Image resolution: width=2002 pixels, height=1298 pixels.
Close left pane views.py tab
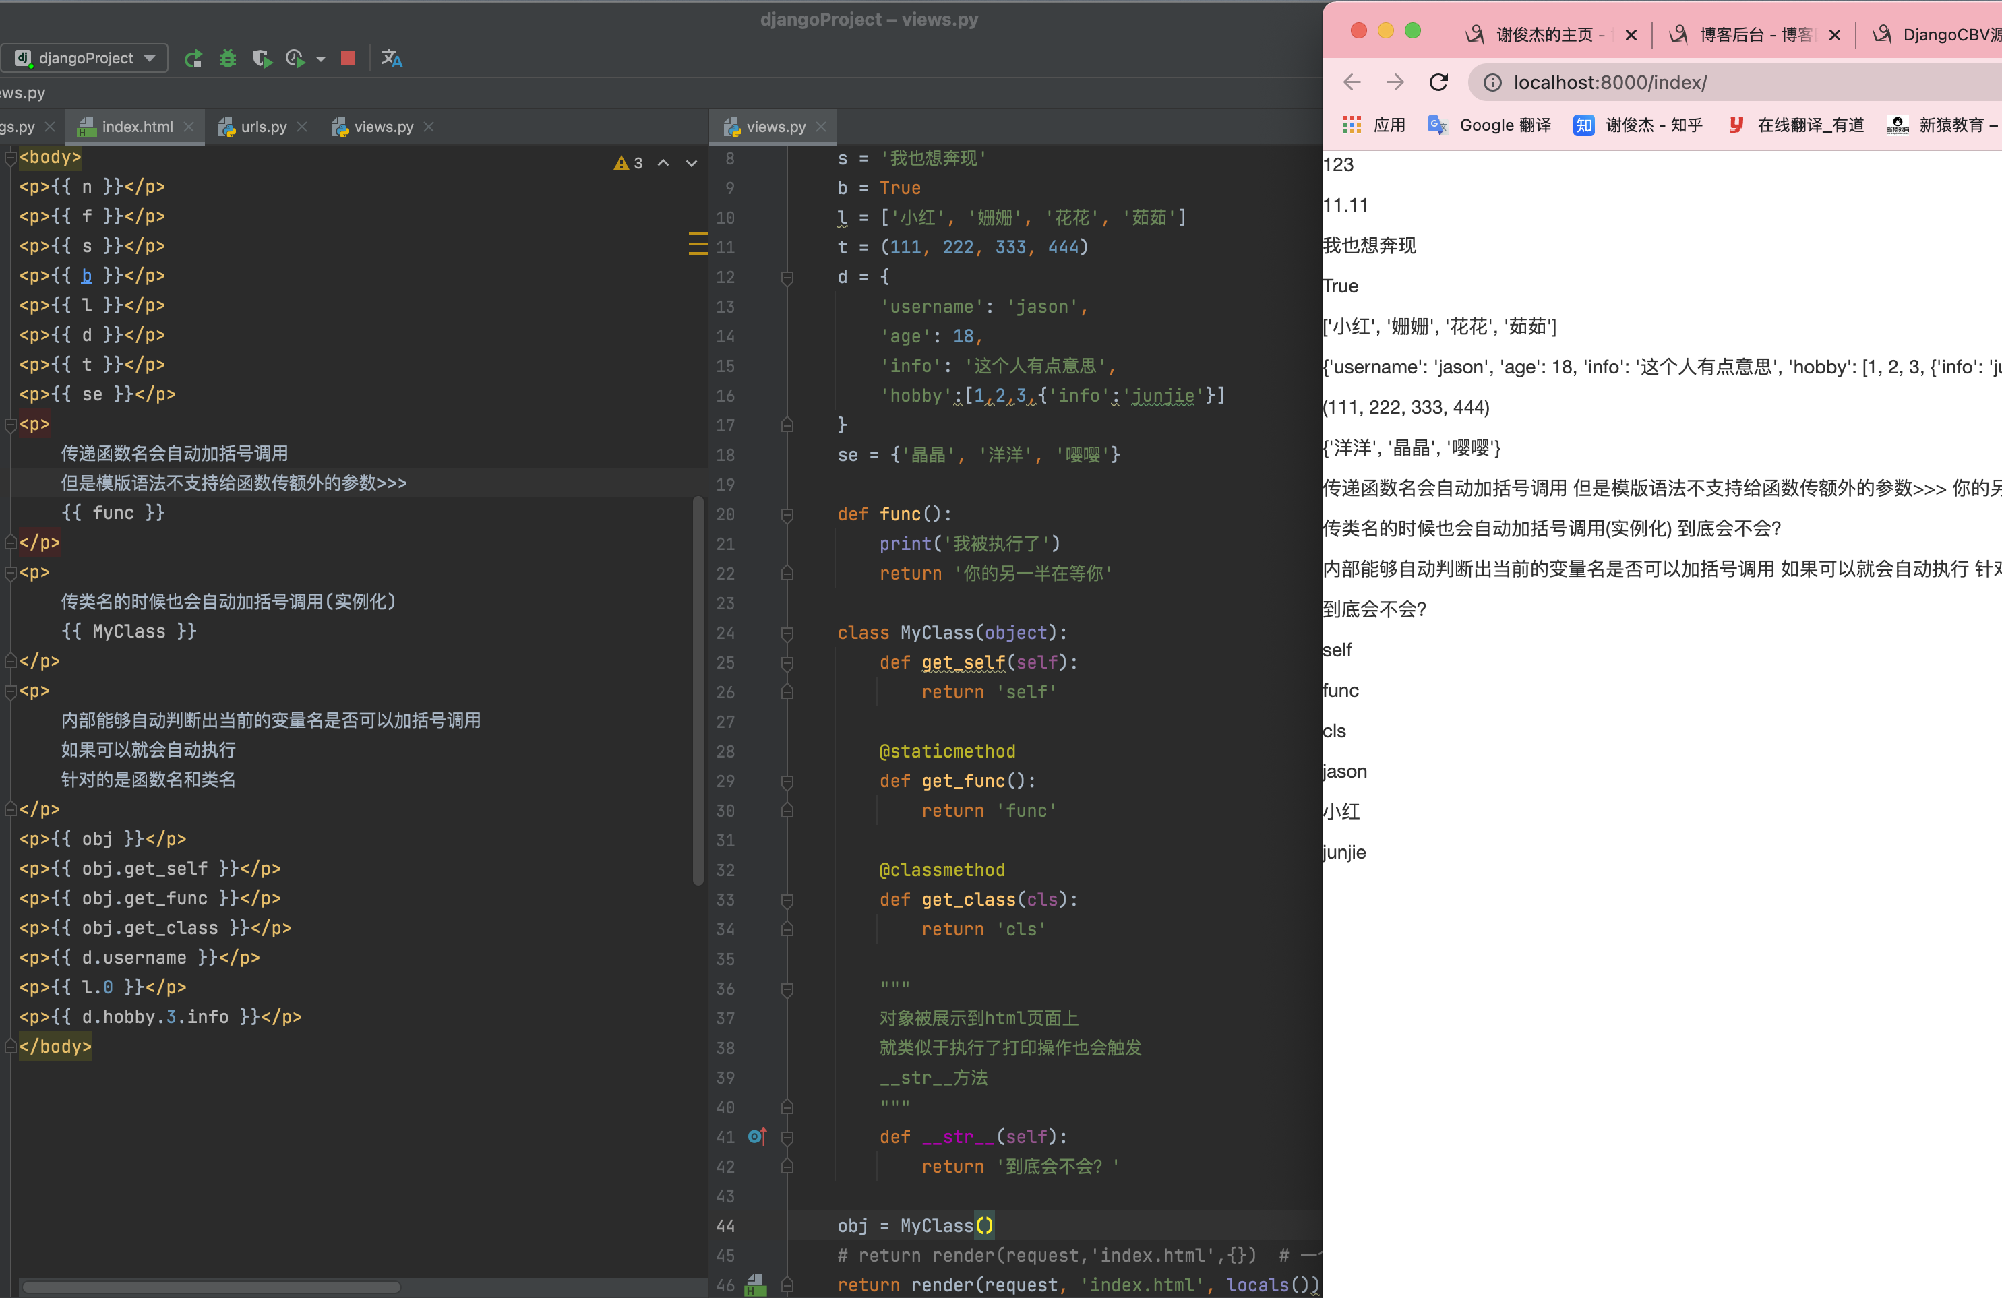pos(429,127)
